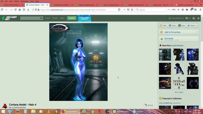
Task: Launch VLC from the taskbar
Action: 49,111
